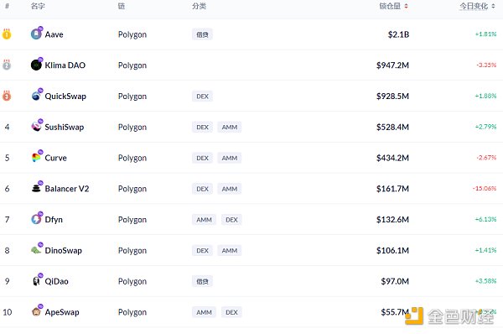Click the Klima DAO logo icon
This screenshot has width=503, height=334.
click(36, 65)
